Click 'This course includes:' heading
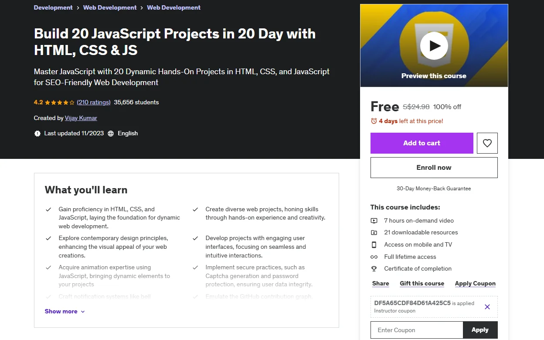Image resolution: width=544 pixels, height=340 pixels. 405,207
